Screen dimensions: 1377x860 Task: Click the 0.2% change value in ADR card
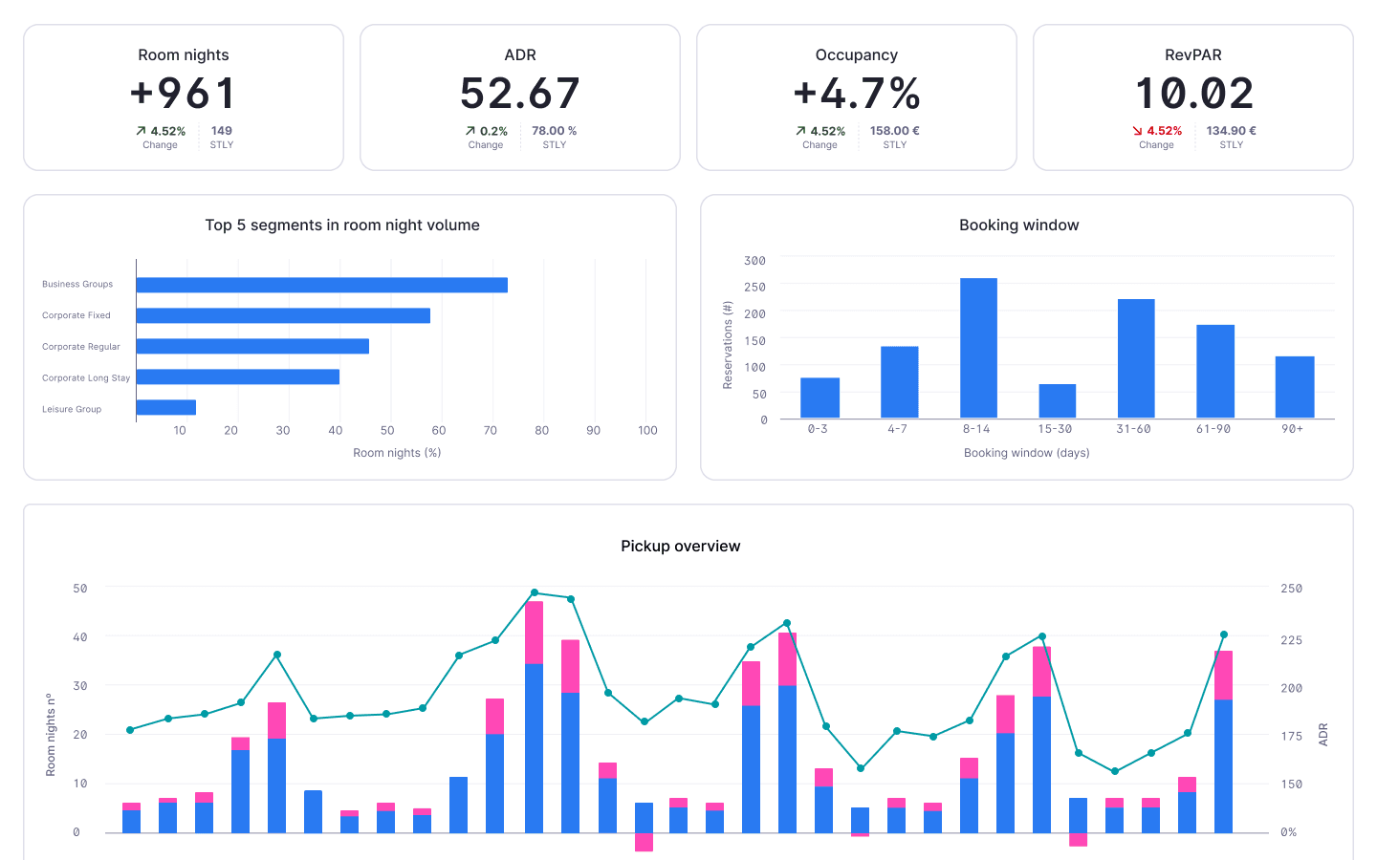[493, 131]
